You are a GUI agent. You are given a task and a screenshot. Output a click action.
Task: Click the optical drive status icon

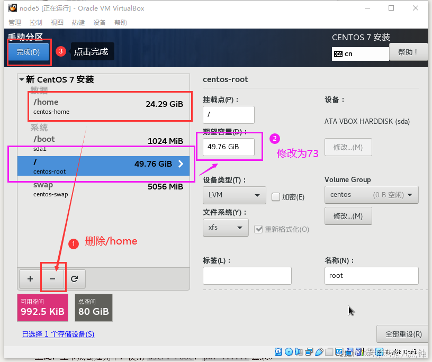click(289, 352)
